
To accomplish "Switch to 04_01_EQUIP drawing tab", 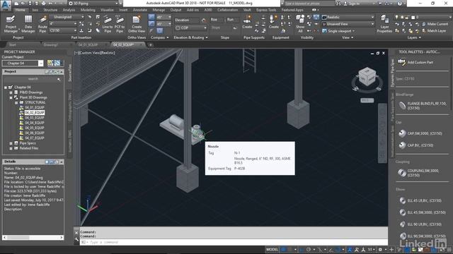I will coord(88,45).
